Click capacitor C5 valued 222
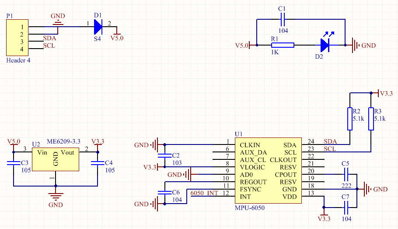The width and height of the screenshot is (398, 229). tap(346, 174)
